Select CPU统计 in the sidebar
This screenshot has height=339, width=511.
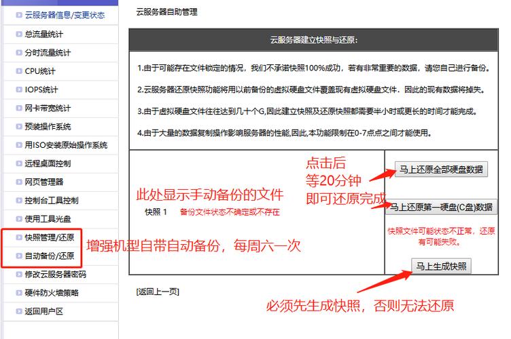point(40,71)
